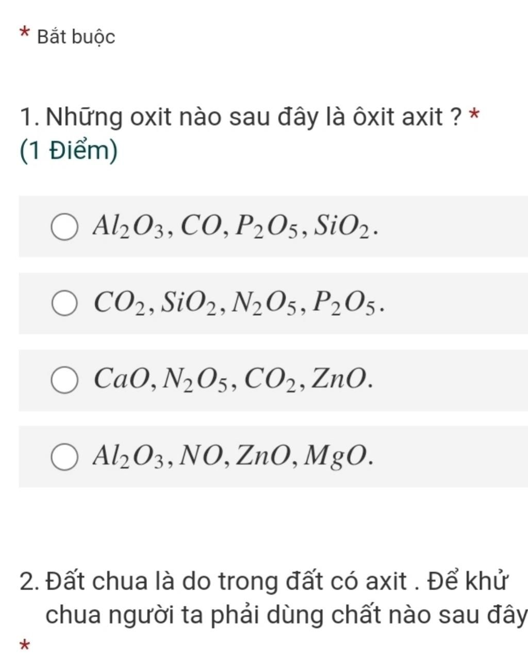Click the Bắt buộc required notice
The width and height of the screenshot is (528, 661).
(76, 37)
